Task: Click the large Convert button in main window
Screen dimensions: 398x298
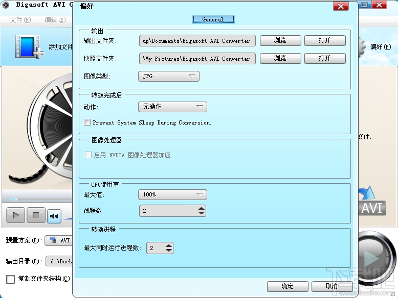Action: [x=377, y=257]
